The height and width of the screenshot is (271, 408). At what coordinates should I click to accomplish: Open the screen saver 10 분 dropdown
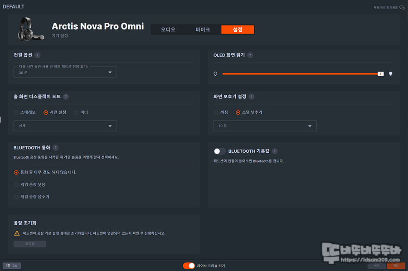point(265,126)
